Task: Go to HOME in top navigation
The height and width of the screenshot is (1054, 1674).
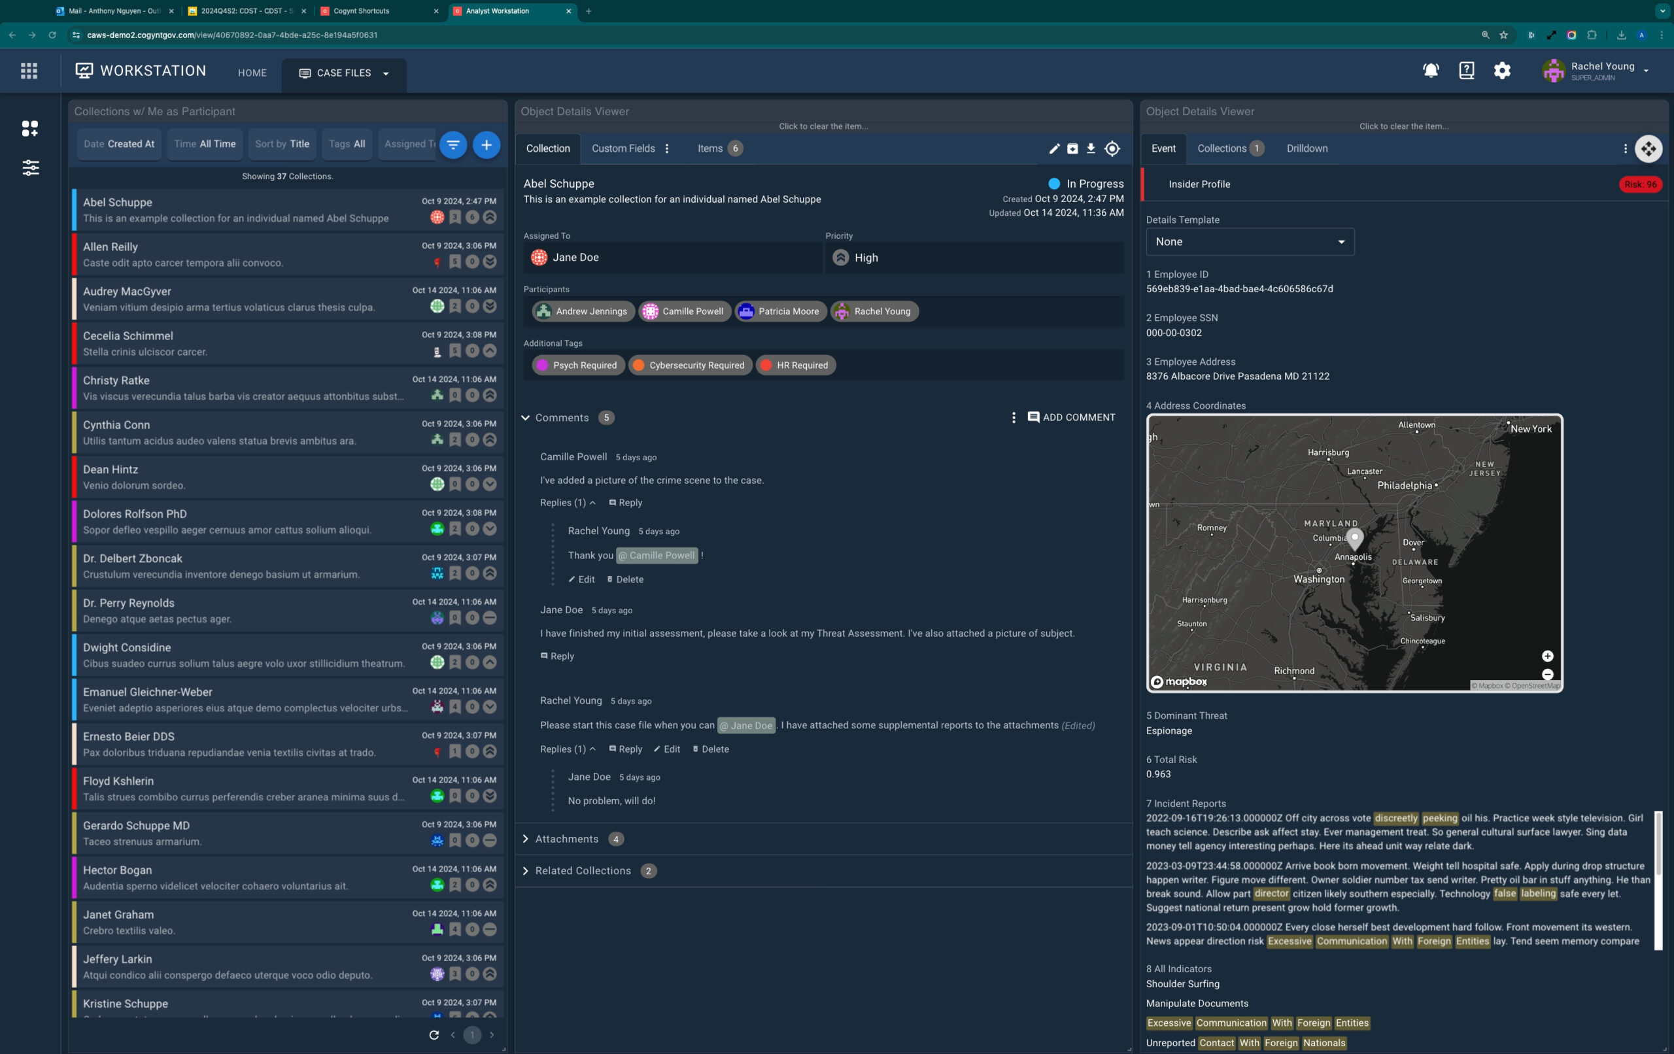Action: (x=252, y=73)
